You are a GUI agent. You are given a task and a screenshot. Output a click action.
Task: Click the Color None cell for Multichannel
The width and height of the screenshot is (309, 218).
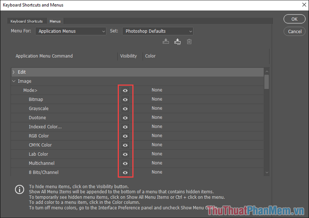click(x=157, y=163)
